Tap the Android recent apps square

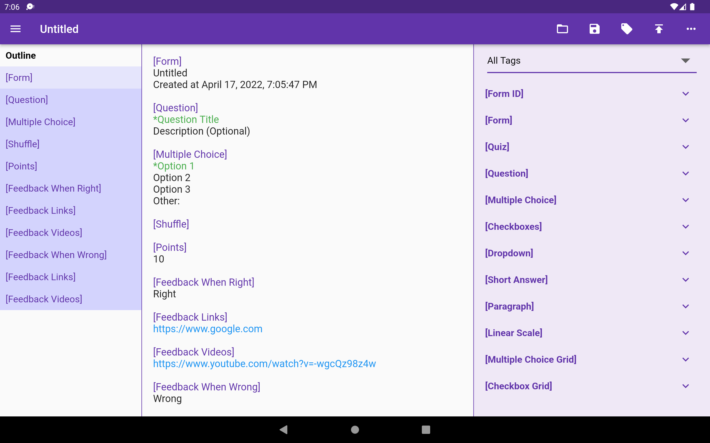pyautogui.click(x=426, y=429)
